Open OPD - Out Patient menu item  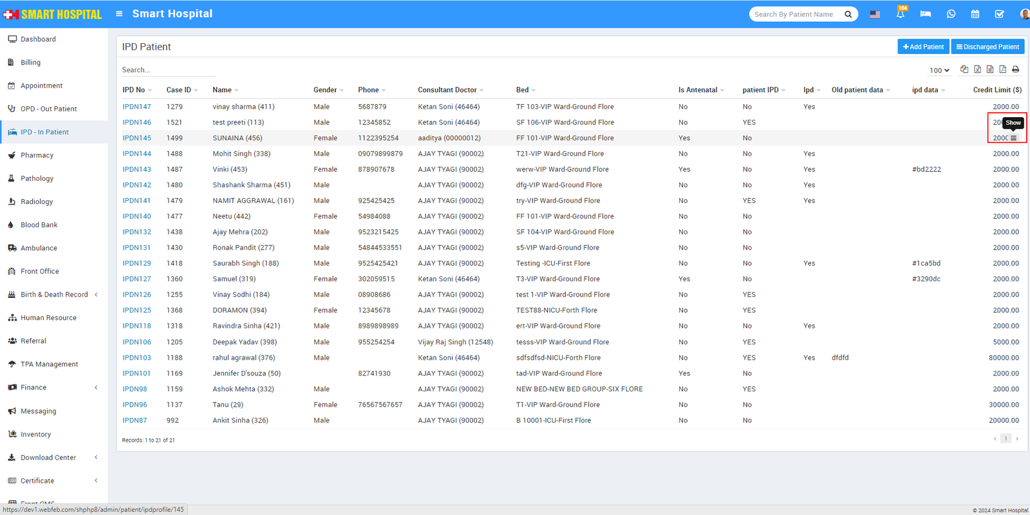coord(48,109)
